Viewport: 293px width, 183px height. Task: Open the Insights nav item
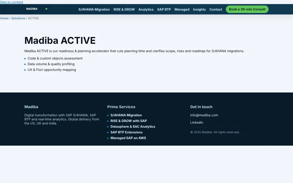pos(199,9)
